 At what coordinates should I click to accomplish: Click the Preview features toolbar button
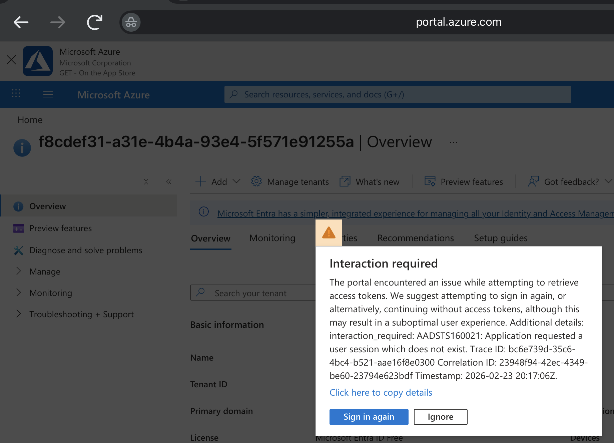point(464,181)
